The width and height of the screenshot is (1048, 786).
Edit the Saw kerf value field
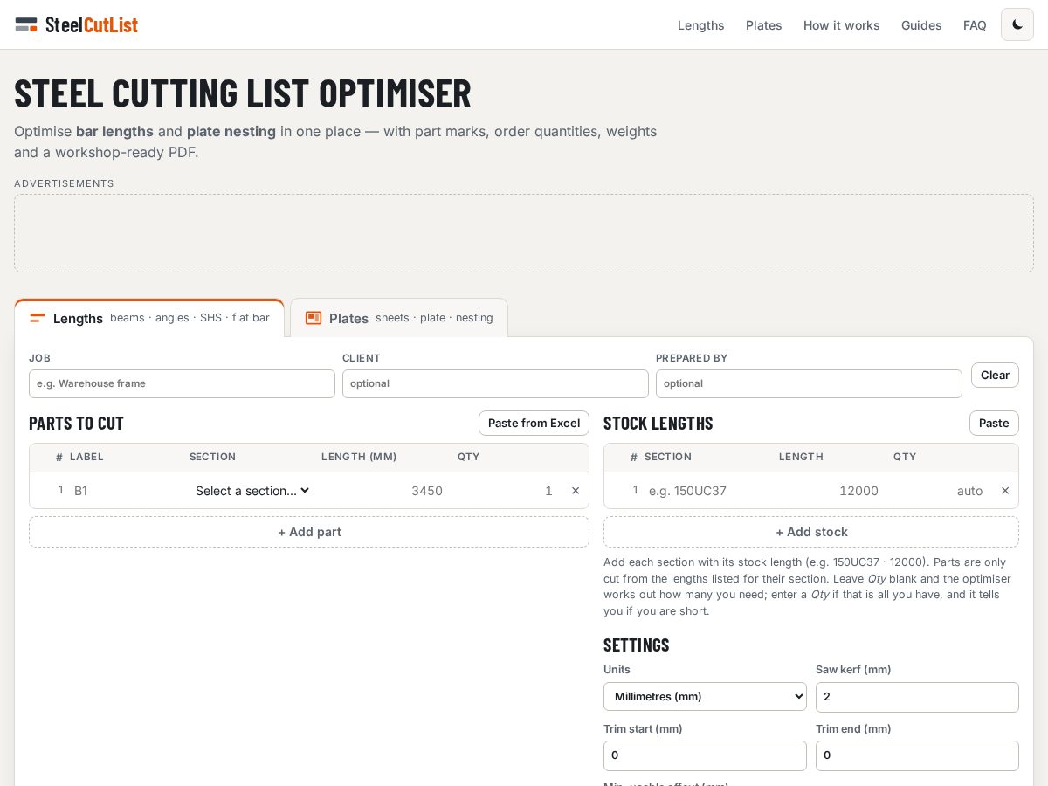(x=917, y=697)
